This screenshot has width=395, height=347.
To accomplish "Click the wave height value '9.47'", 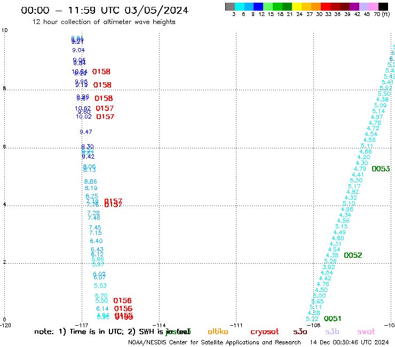I will pyautogui.click(x=86, y=132).
